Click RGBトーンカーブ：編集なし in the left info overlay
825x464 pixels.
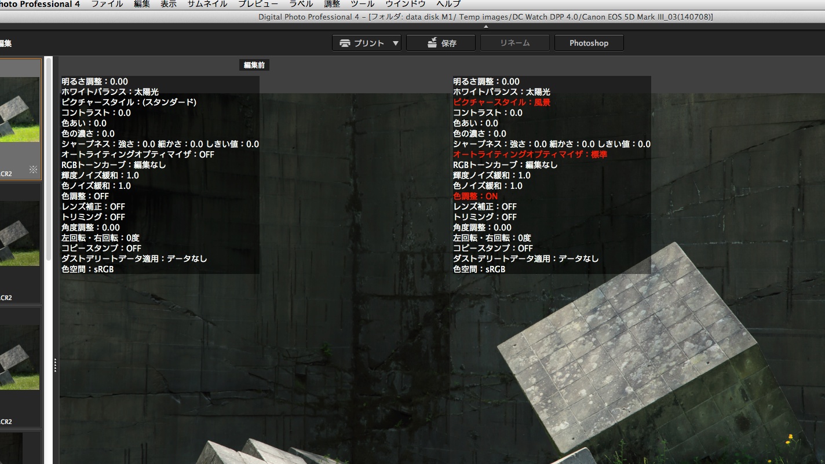114,165
